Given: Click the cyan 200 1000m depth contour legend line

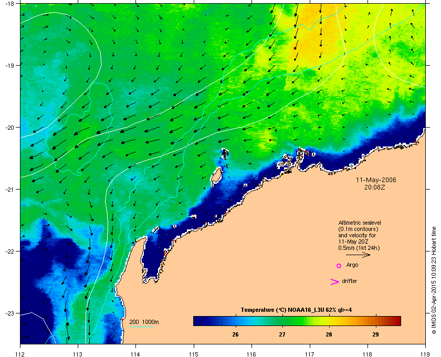Looking at the screenshot, I should pyautogui.click(x=141, y=327).
